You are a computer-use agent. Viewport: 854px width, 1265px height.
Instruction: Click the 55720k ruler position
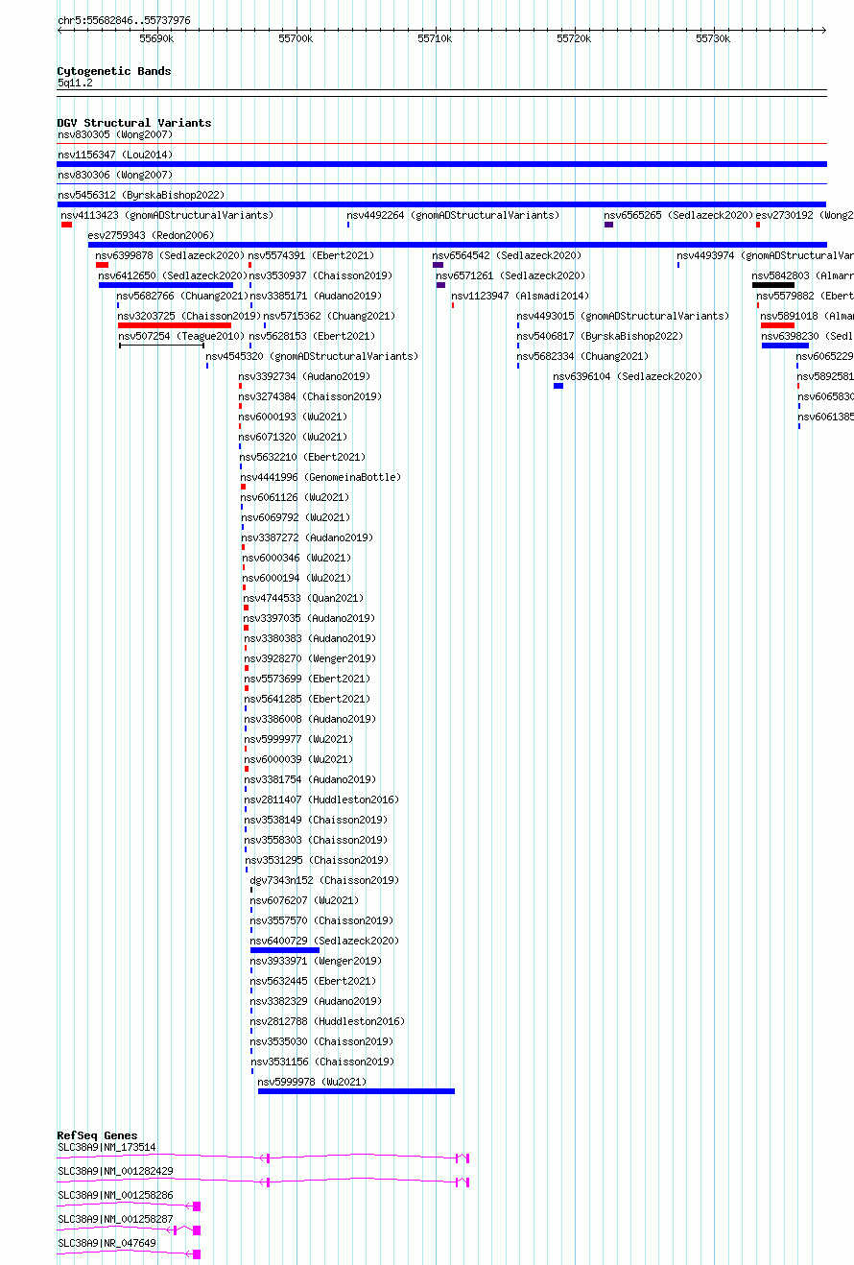tap(574, 38)
